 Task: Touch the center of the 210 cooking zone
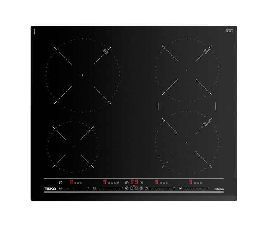(82, 75)
